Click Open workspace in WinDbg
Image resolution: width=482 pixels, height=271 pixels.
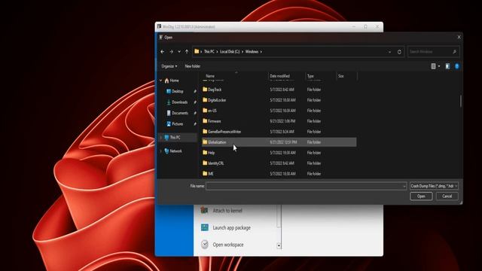tap(228, 245)
